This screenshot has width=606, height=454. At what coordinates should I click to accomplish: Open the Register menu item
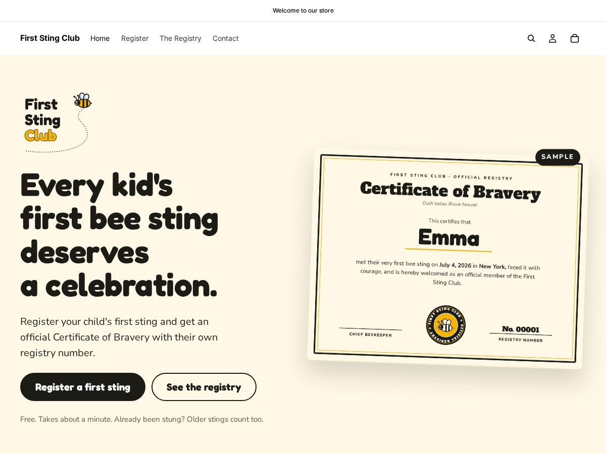pyautogui.click(x=135, y=38)
